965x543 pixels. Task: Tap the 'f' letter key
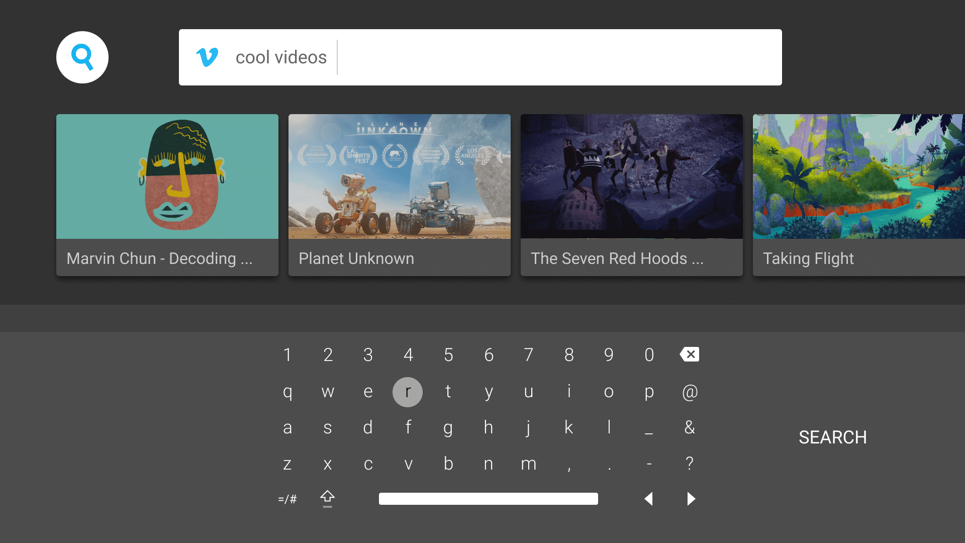point(408,427)
